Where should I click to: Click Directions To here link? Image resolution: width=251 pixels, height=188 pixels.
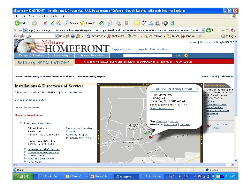[x=184, y=124]
